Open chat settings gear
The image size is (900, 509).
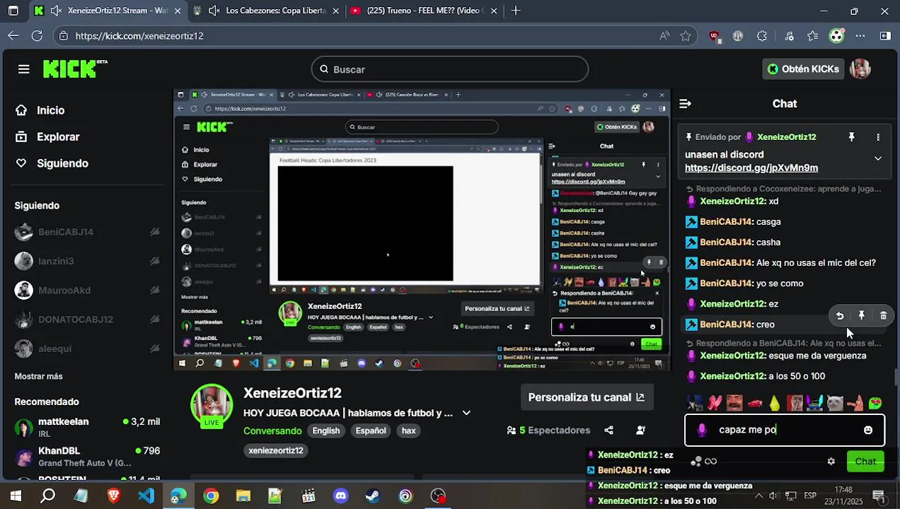coord(831,462)
